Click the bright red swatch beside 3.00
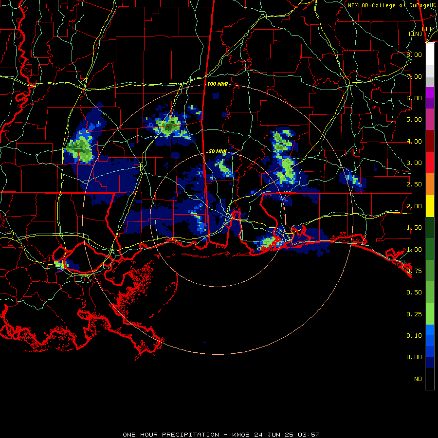This screenshot has height=438, width=438. pyautogui.click(x=430, y=163)
